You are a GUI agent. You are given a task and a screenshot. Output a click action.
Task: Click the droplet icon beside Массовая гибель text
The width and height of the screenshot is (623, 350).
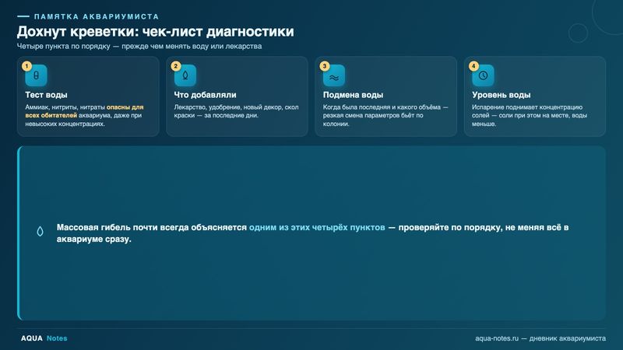tap(40, 231)
